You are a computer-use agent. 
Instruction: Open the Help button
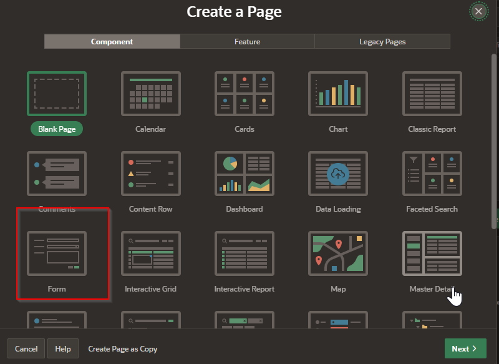coord(63,349)
